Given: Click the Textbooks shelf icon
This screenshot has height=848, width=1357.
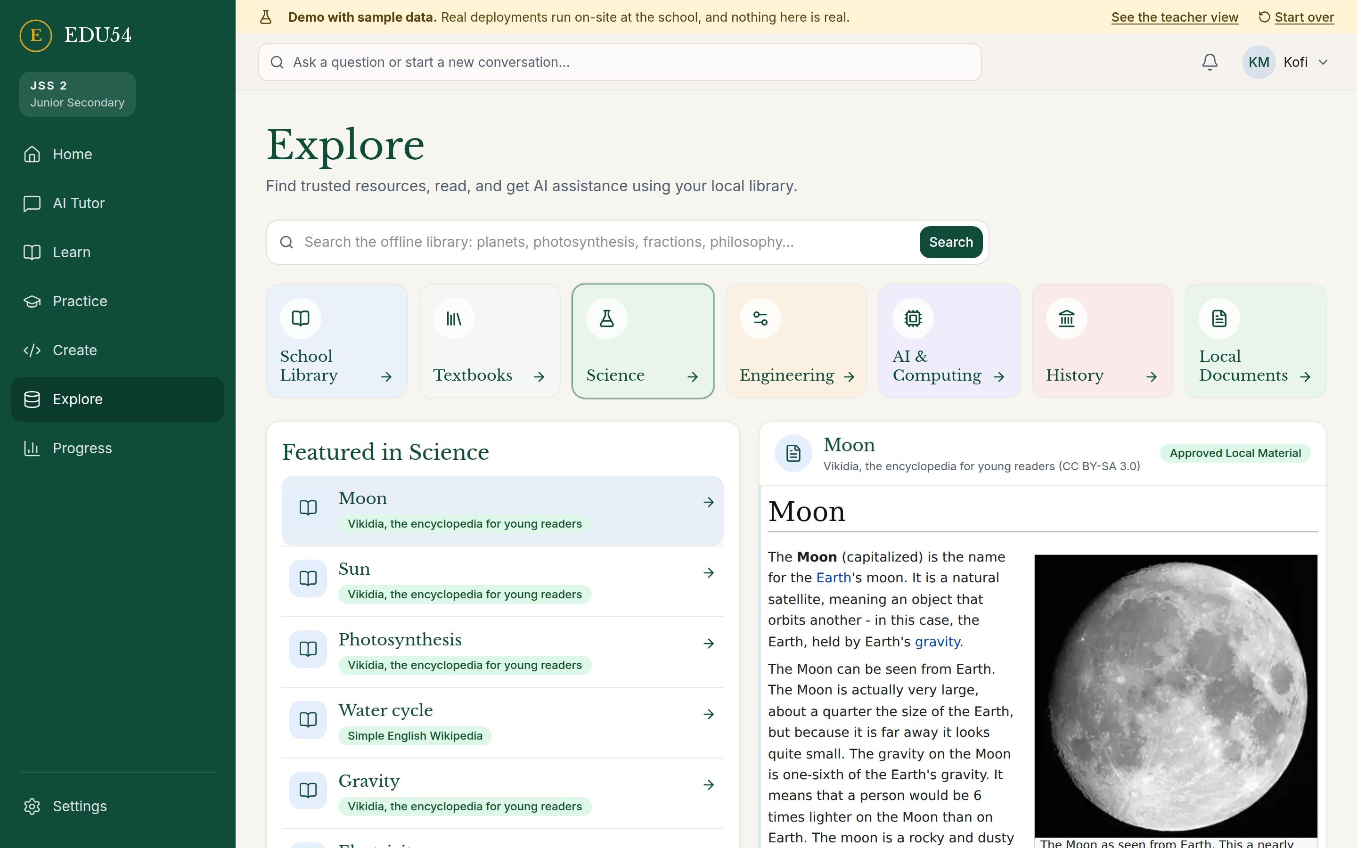Looking at the screenshot, I should [454, 318].
